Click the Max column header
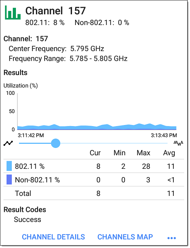This screenshot has height=248, width=190. (143, 153)
